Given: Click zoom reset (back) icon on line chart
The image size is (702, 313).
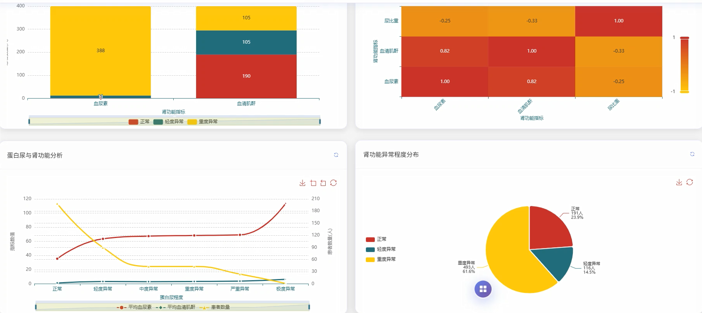Looking at the screenshot, I should tap(323, 183).
